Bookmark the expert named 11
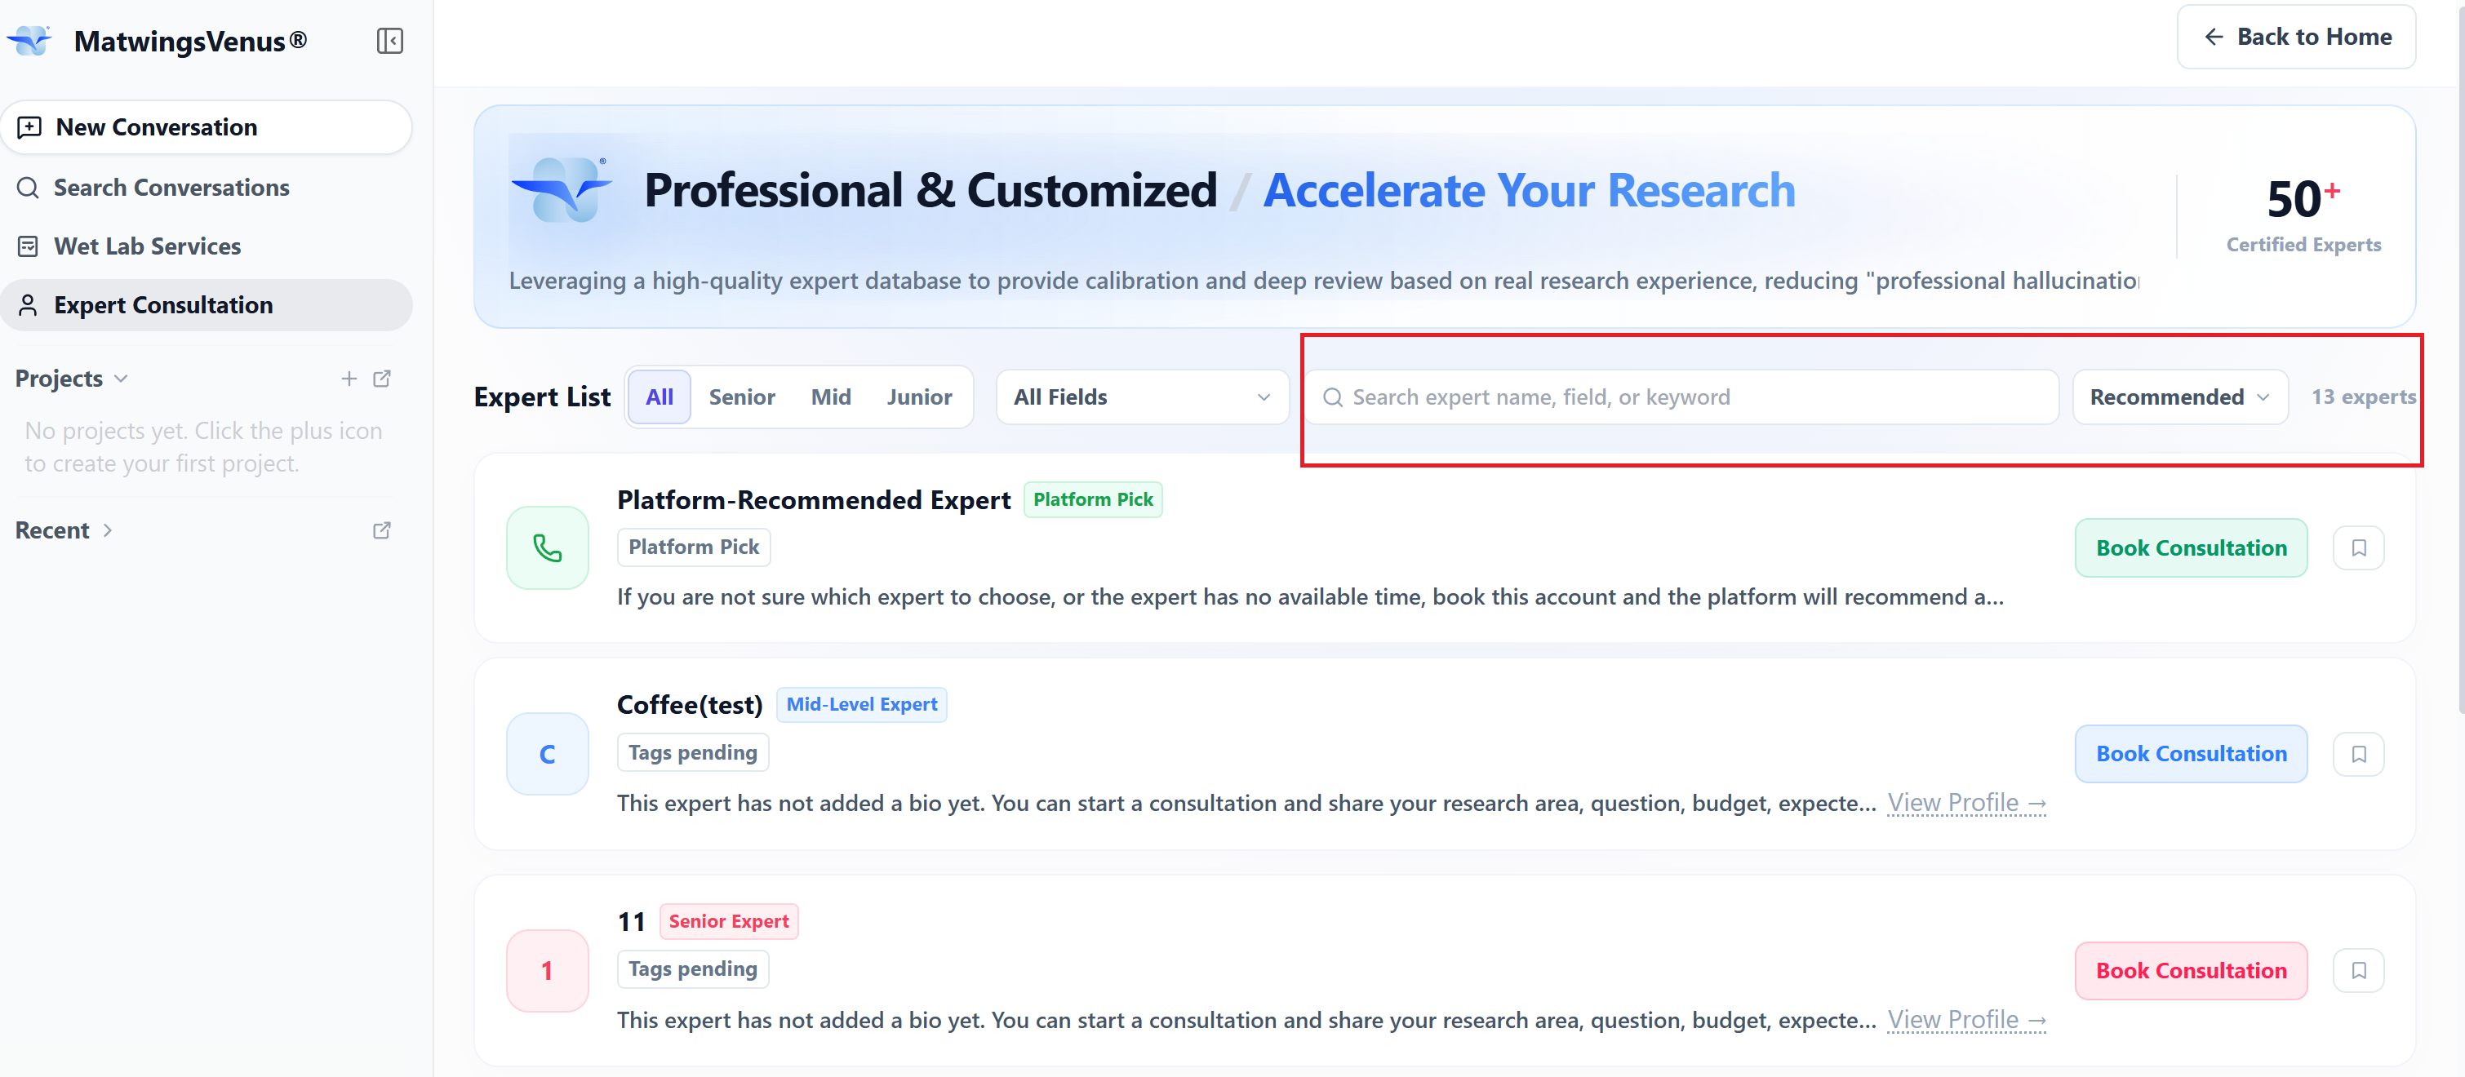Viewport: 2465px width, 1077px height. [x=2359, y=970]
